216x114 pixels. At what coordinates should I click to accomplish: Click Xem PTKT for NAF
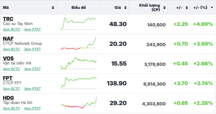point(32,49)
